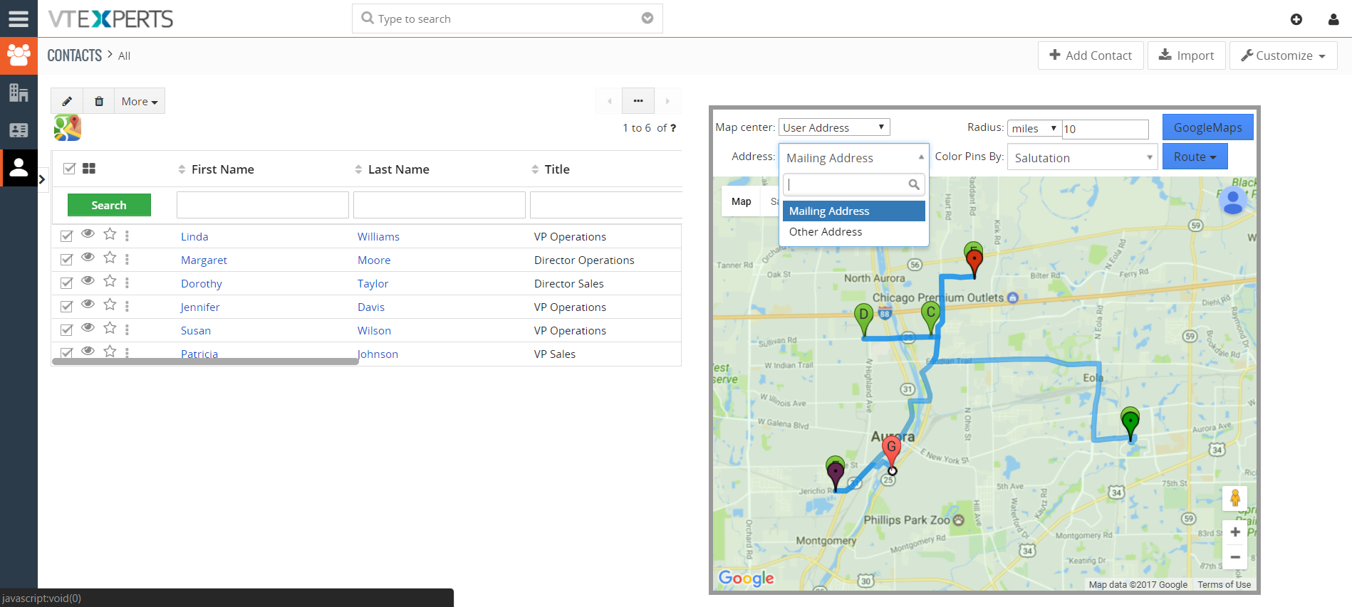Image resolution: width=1352 pixels, height=607 pixels.
Task: Select Mailing Address option in list
Action: pyautogui.click(x=853, y=211)
